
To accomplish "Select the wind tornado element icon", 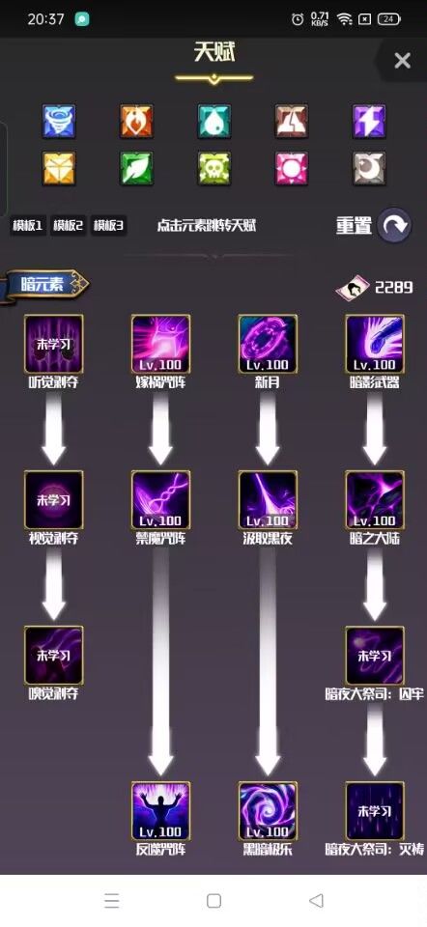I will pos(59,121).
